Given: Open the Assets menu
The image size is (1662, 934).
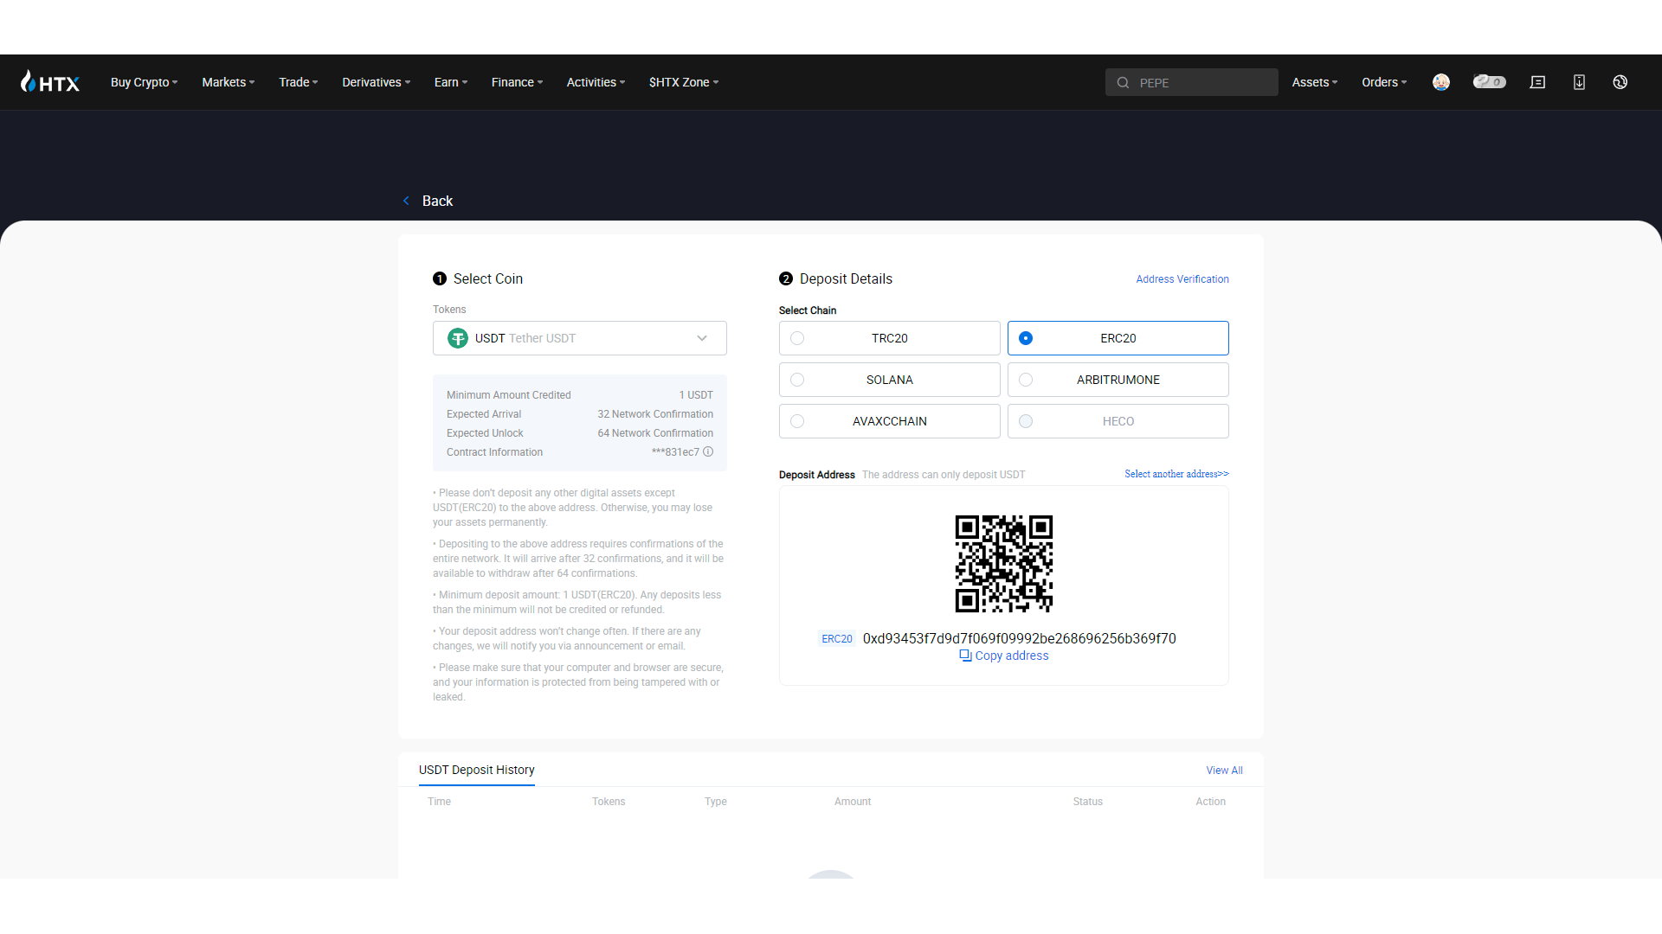Looking at the screenshot, I should (1315, 82).
